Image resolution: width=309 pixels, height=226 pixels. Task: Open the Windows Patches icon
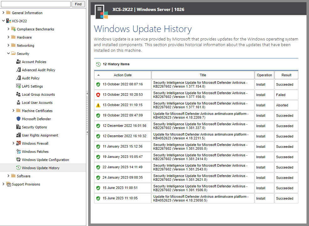(18, 152)
